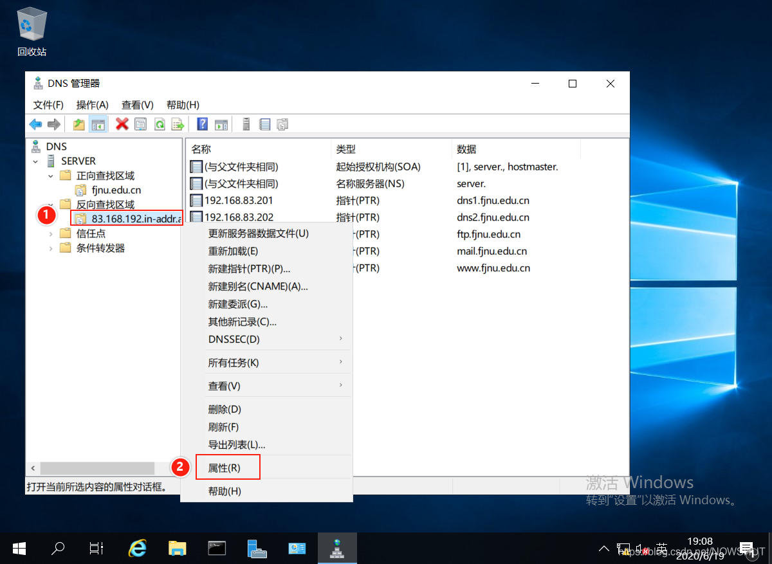The height and width of the screenshot is (564, 772).
Task: Toggle the Show/Hide Action Pane toolbar icon
Action: pos(221,124)
